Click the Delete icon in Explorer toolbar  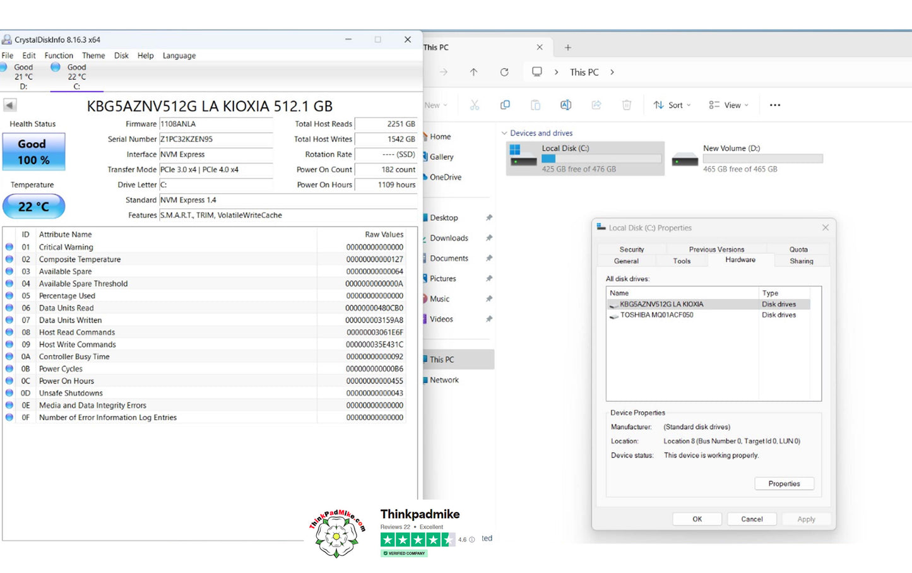tap(627, 105)
